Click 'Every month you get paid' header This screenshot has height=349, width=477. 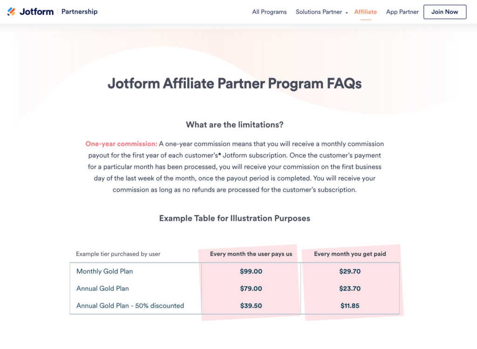point(350,254)
